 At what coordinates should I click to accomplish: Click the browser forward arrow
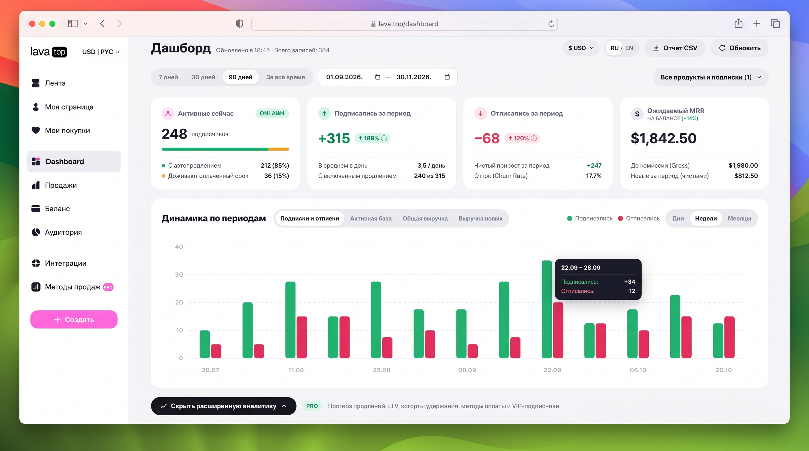[119, 23]
